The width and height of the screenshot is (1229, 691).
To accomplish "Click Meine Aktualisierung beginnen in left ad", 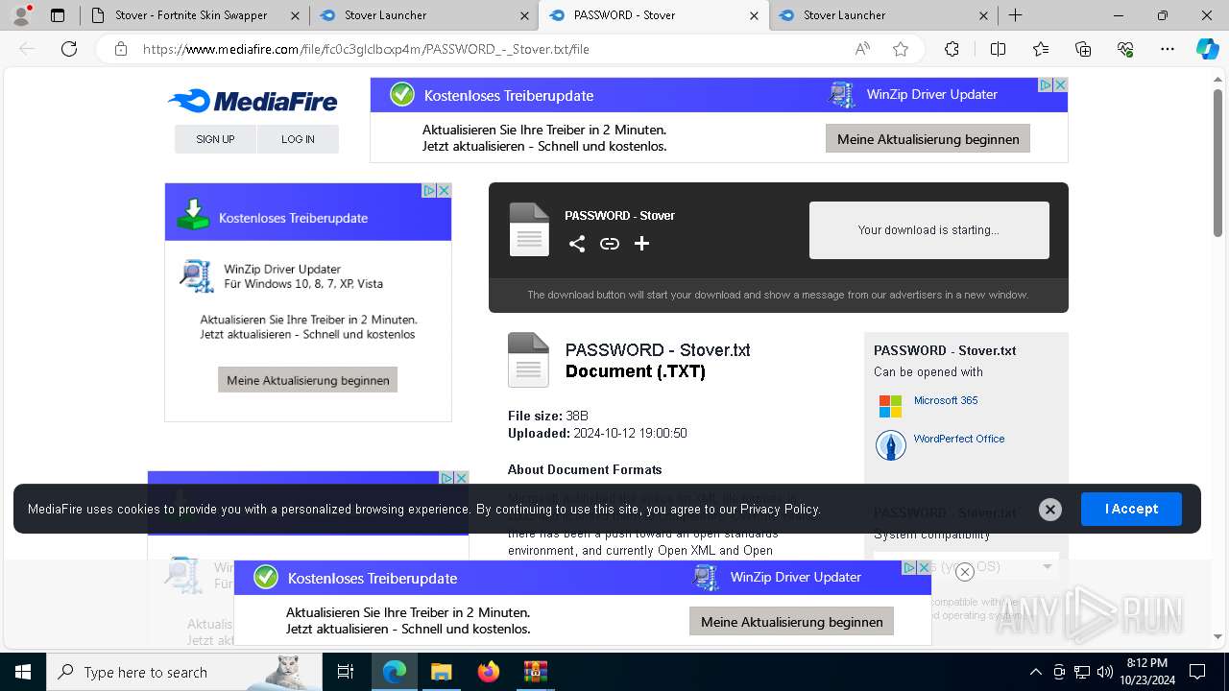I will (x=307, y=380).
